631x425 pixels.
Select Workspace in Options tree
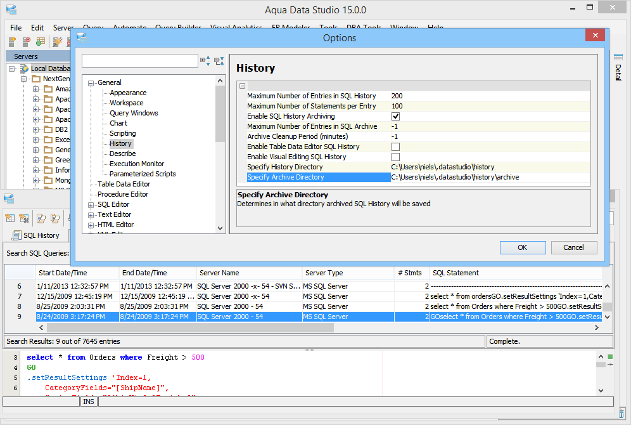pyautogui.click(x=126, y=103)
